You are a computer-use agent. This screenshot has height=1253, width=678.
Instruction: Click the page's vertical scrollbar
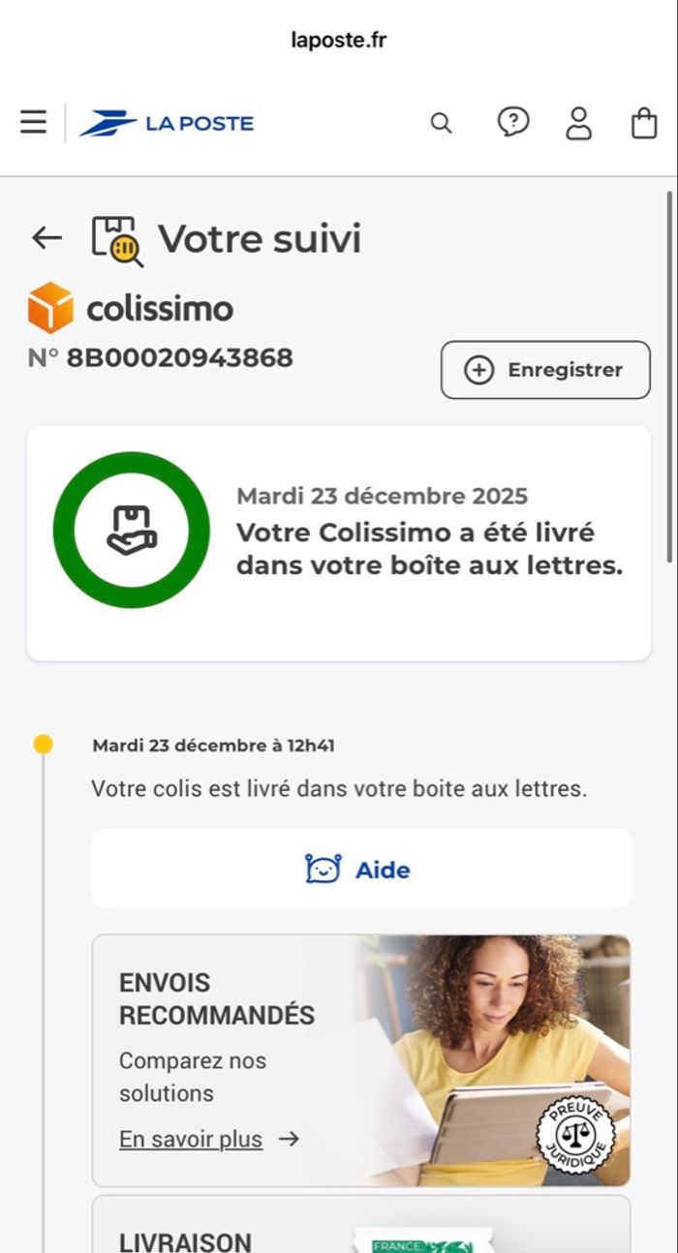[x=670, y=378]
